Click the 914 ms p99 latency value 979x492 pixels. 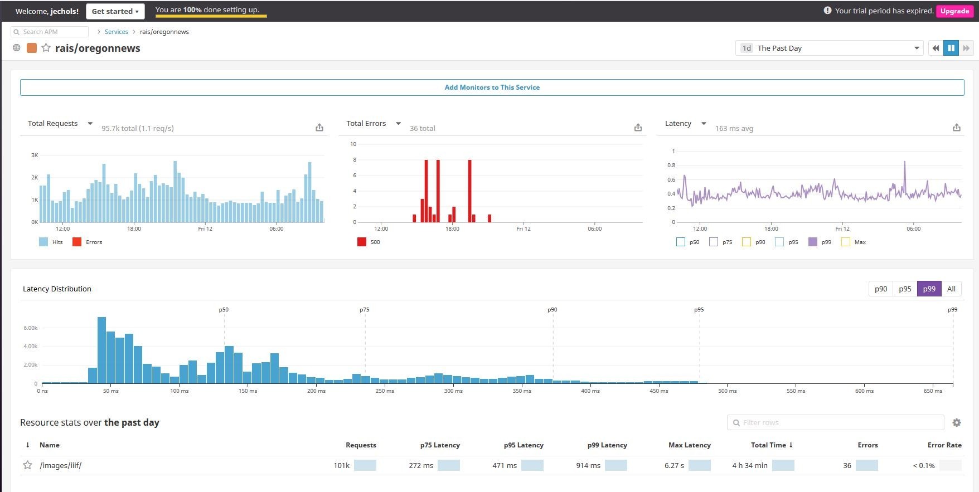coord(588,465)
